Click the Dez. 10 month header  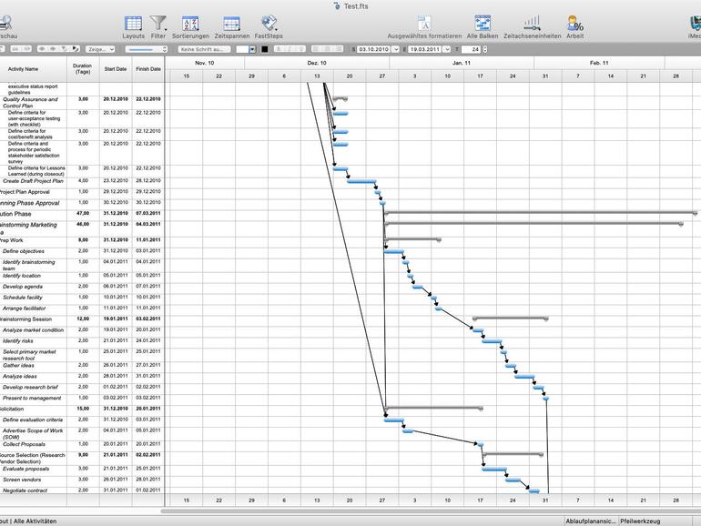[317, 63]
